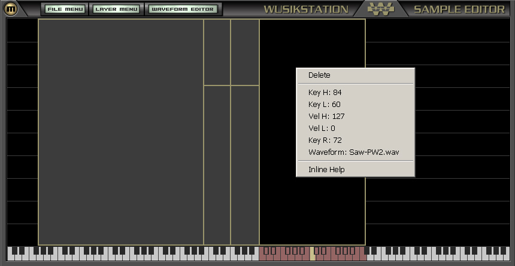Click the Wusikstation W logo icon
This screenshot has height=266, width=515.
tap(381, 9)
